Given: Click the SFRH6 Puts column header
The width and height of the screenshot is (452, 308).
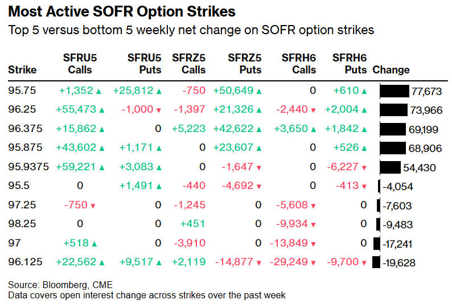Looking at the screenshot, I should (349, 64).
